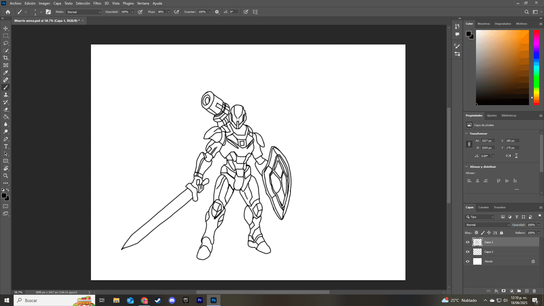Switch to the Muestras tab
Screen dimensions: 544x306
pyautogui.click(x=483, y=24)
